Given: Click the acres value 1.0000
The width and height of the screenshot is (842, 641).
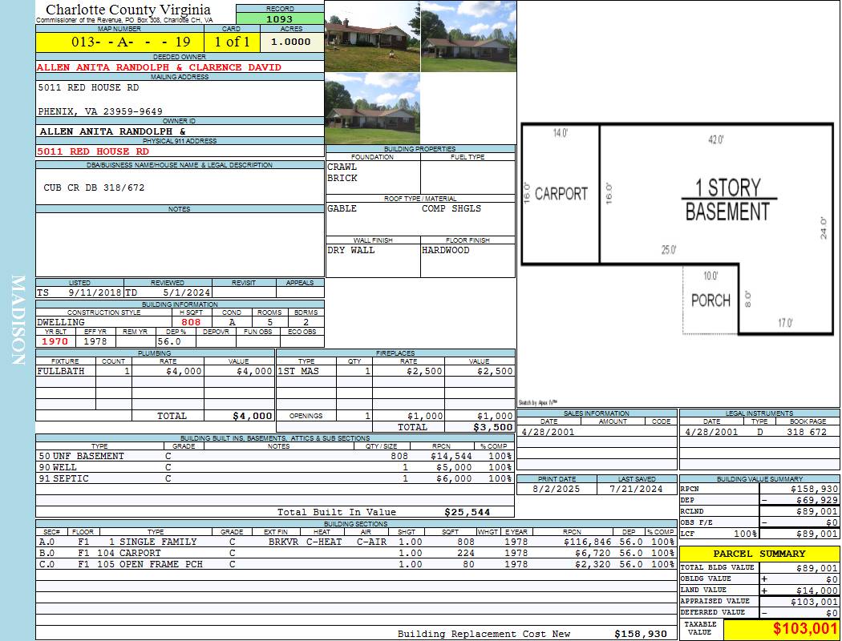Looking at the screenshot, I should pyautogui.click(x=290, y=42).
